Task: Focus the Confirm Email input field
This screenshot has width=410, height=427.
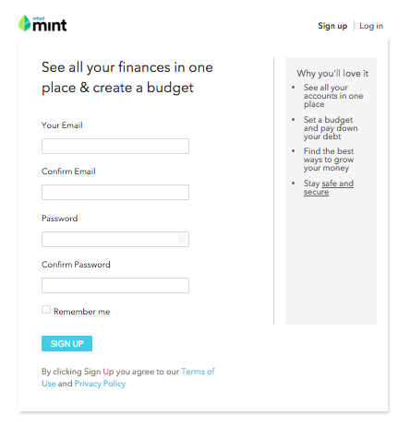Action: [x=115, y=192]
